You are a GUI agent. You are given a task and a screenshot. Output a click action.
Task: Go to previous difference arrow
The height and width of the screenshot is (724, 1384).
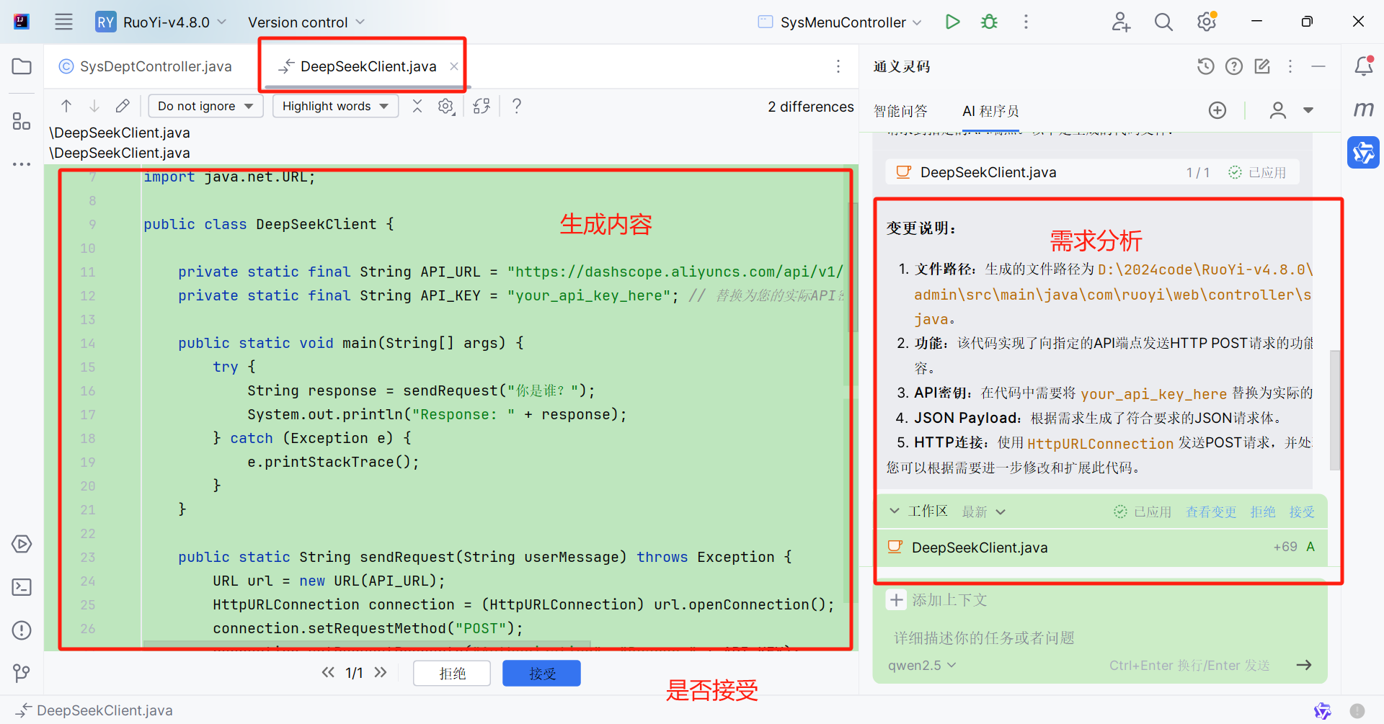66,106
